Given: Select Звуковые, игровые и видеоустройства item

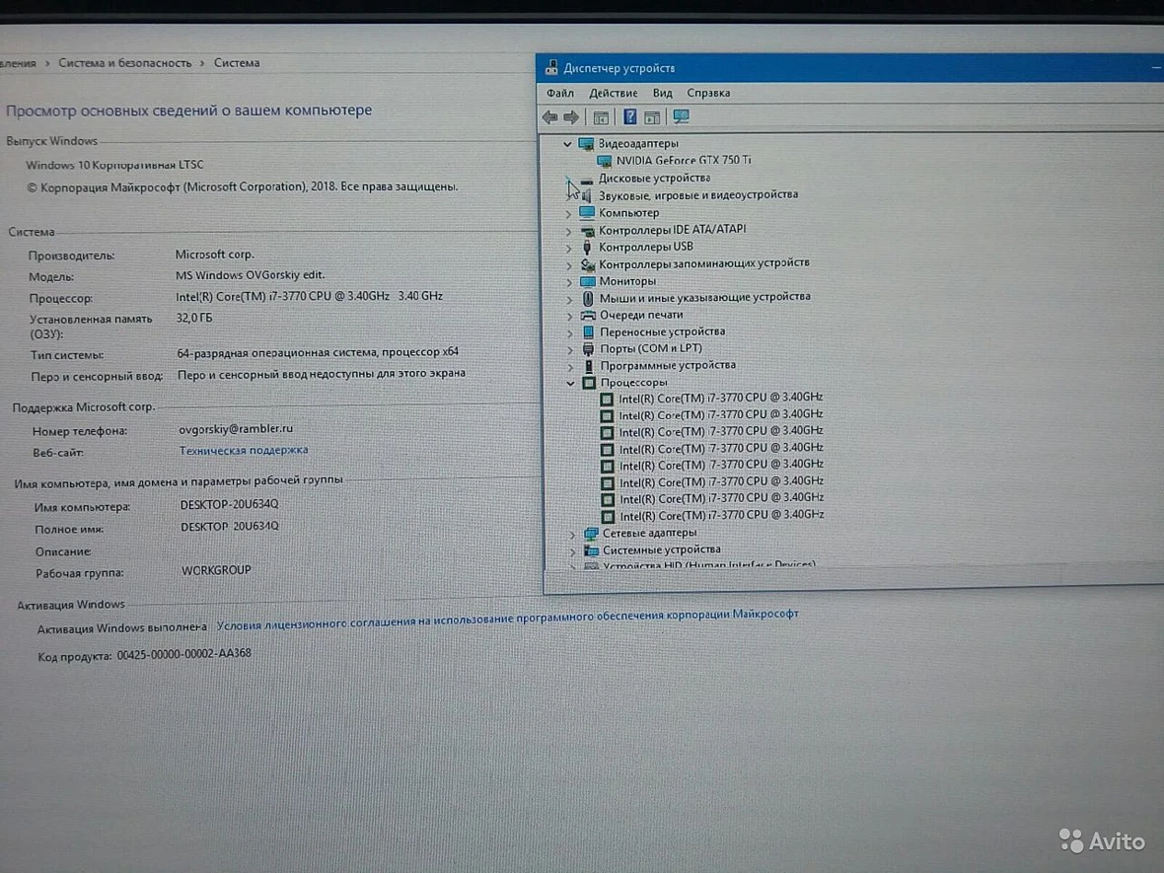Looking at the screenshot, I should (x=698, y=194).
